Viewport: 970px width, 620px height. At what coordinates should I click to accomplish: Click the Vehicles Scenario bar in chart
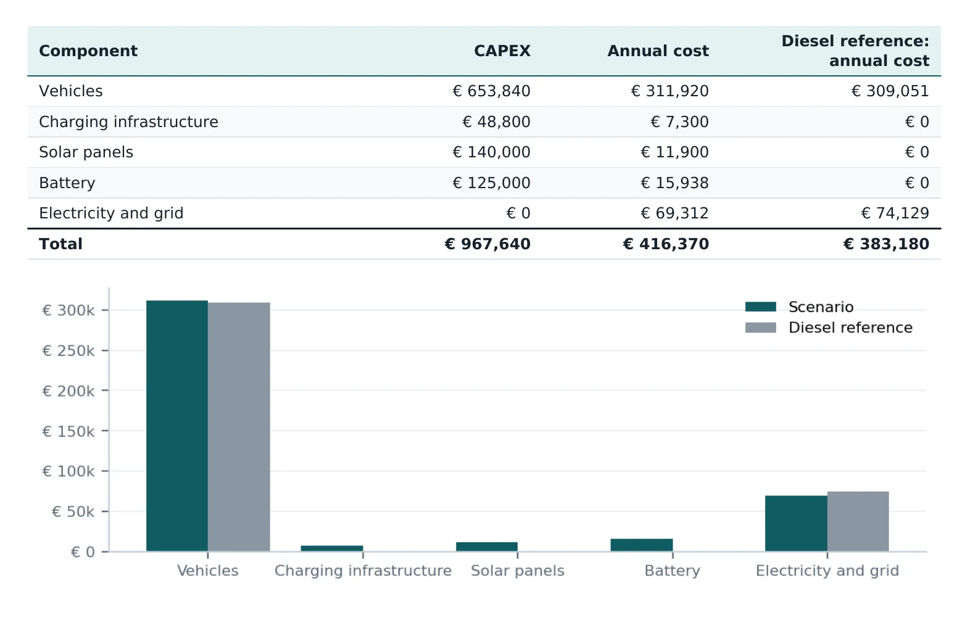pyautogui.click(x=177, y=426)
